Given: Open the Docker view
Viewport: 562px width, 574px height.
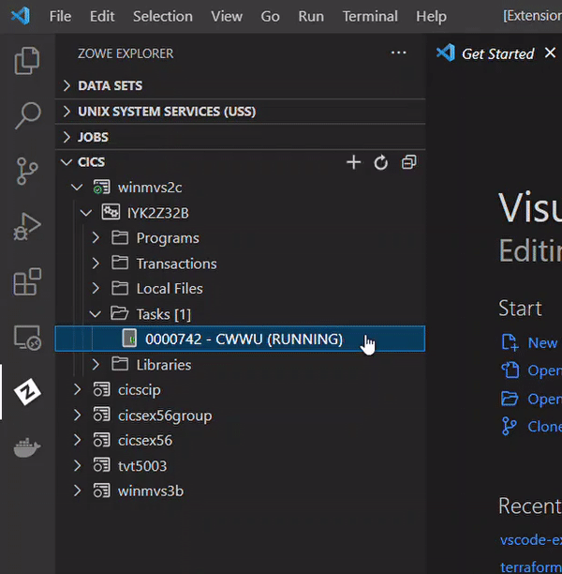Looking at the screenshot, I should coord(27,447).
